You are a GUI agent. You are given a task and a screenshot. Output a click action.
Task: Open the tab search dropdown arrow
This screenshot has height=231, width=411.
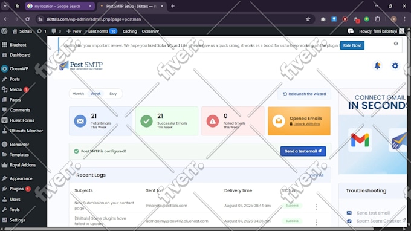(5, 6)
